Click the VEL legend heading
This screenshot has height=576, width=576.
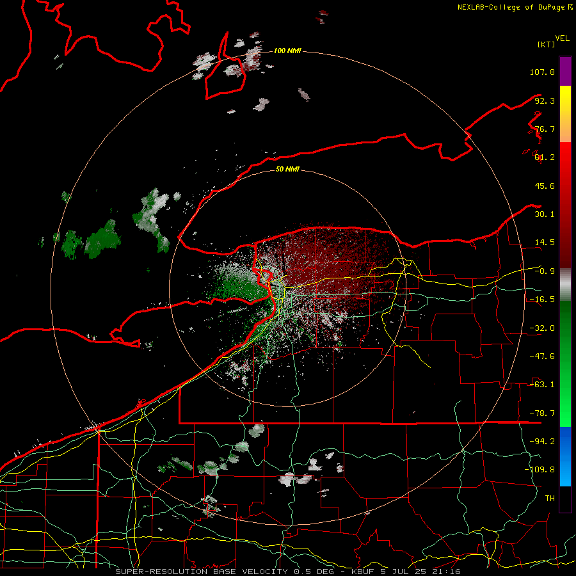coord(562,38)
